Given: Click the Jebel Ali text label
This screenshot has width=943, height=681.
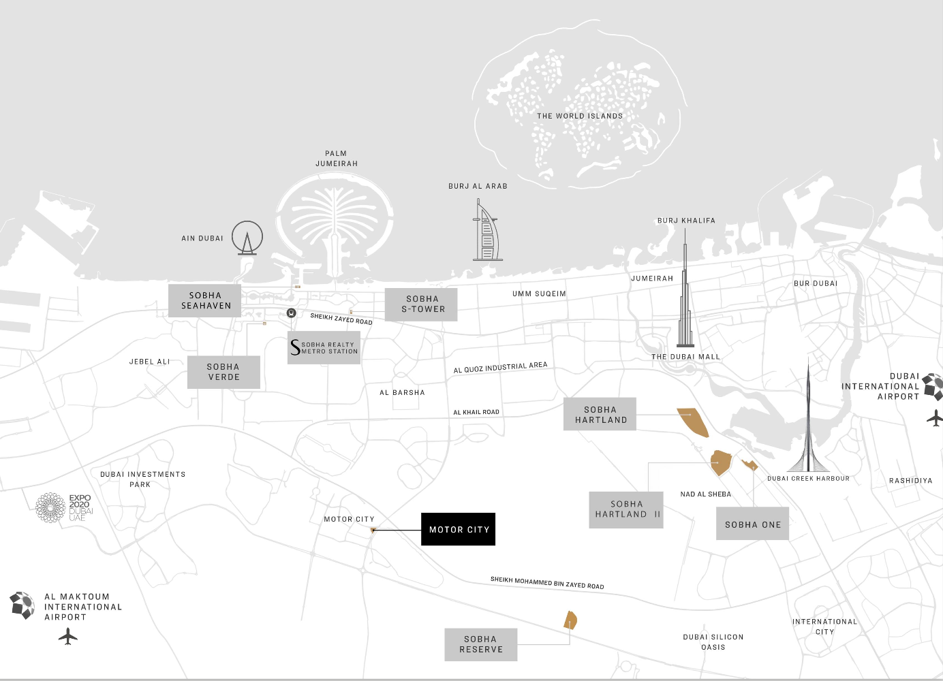Looking at the screenshot, I should pyautogui.click(x=150, y=362).
